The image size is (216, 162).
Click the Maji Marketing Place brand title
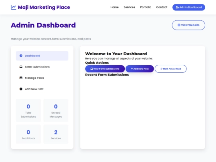pos(44,7)
